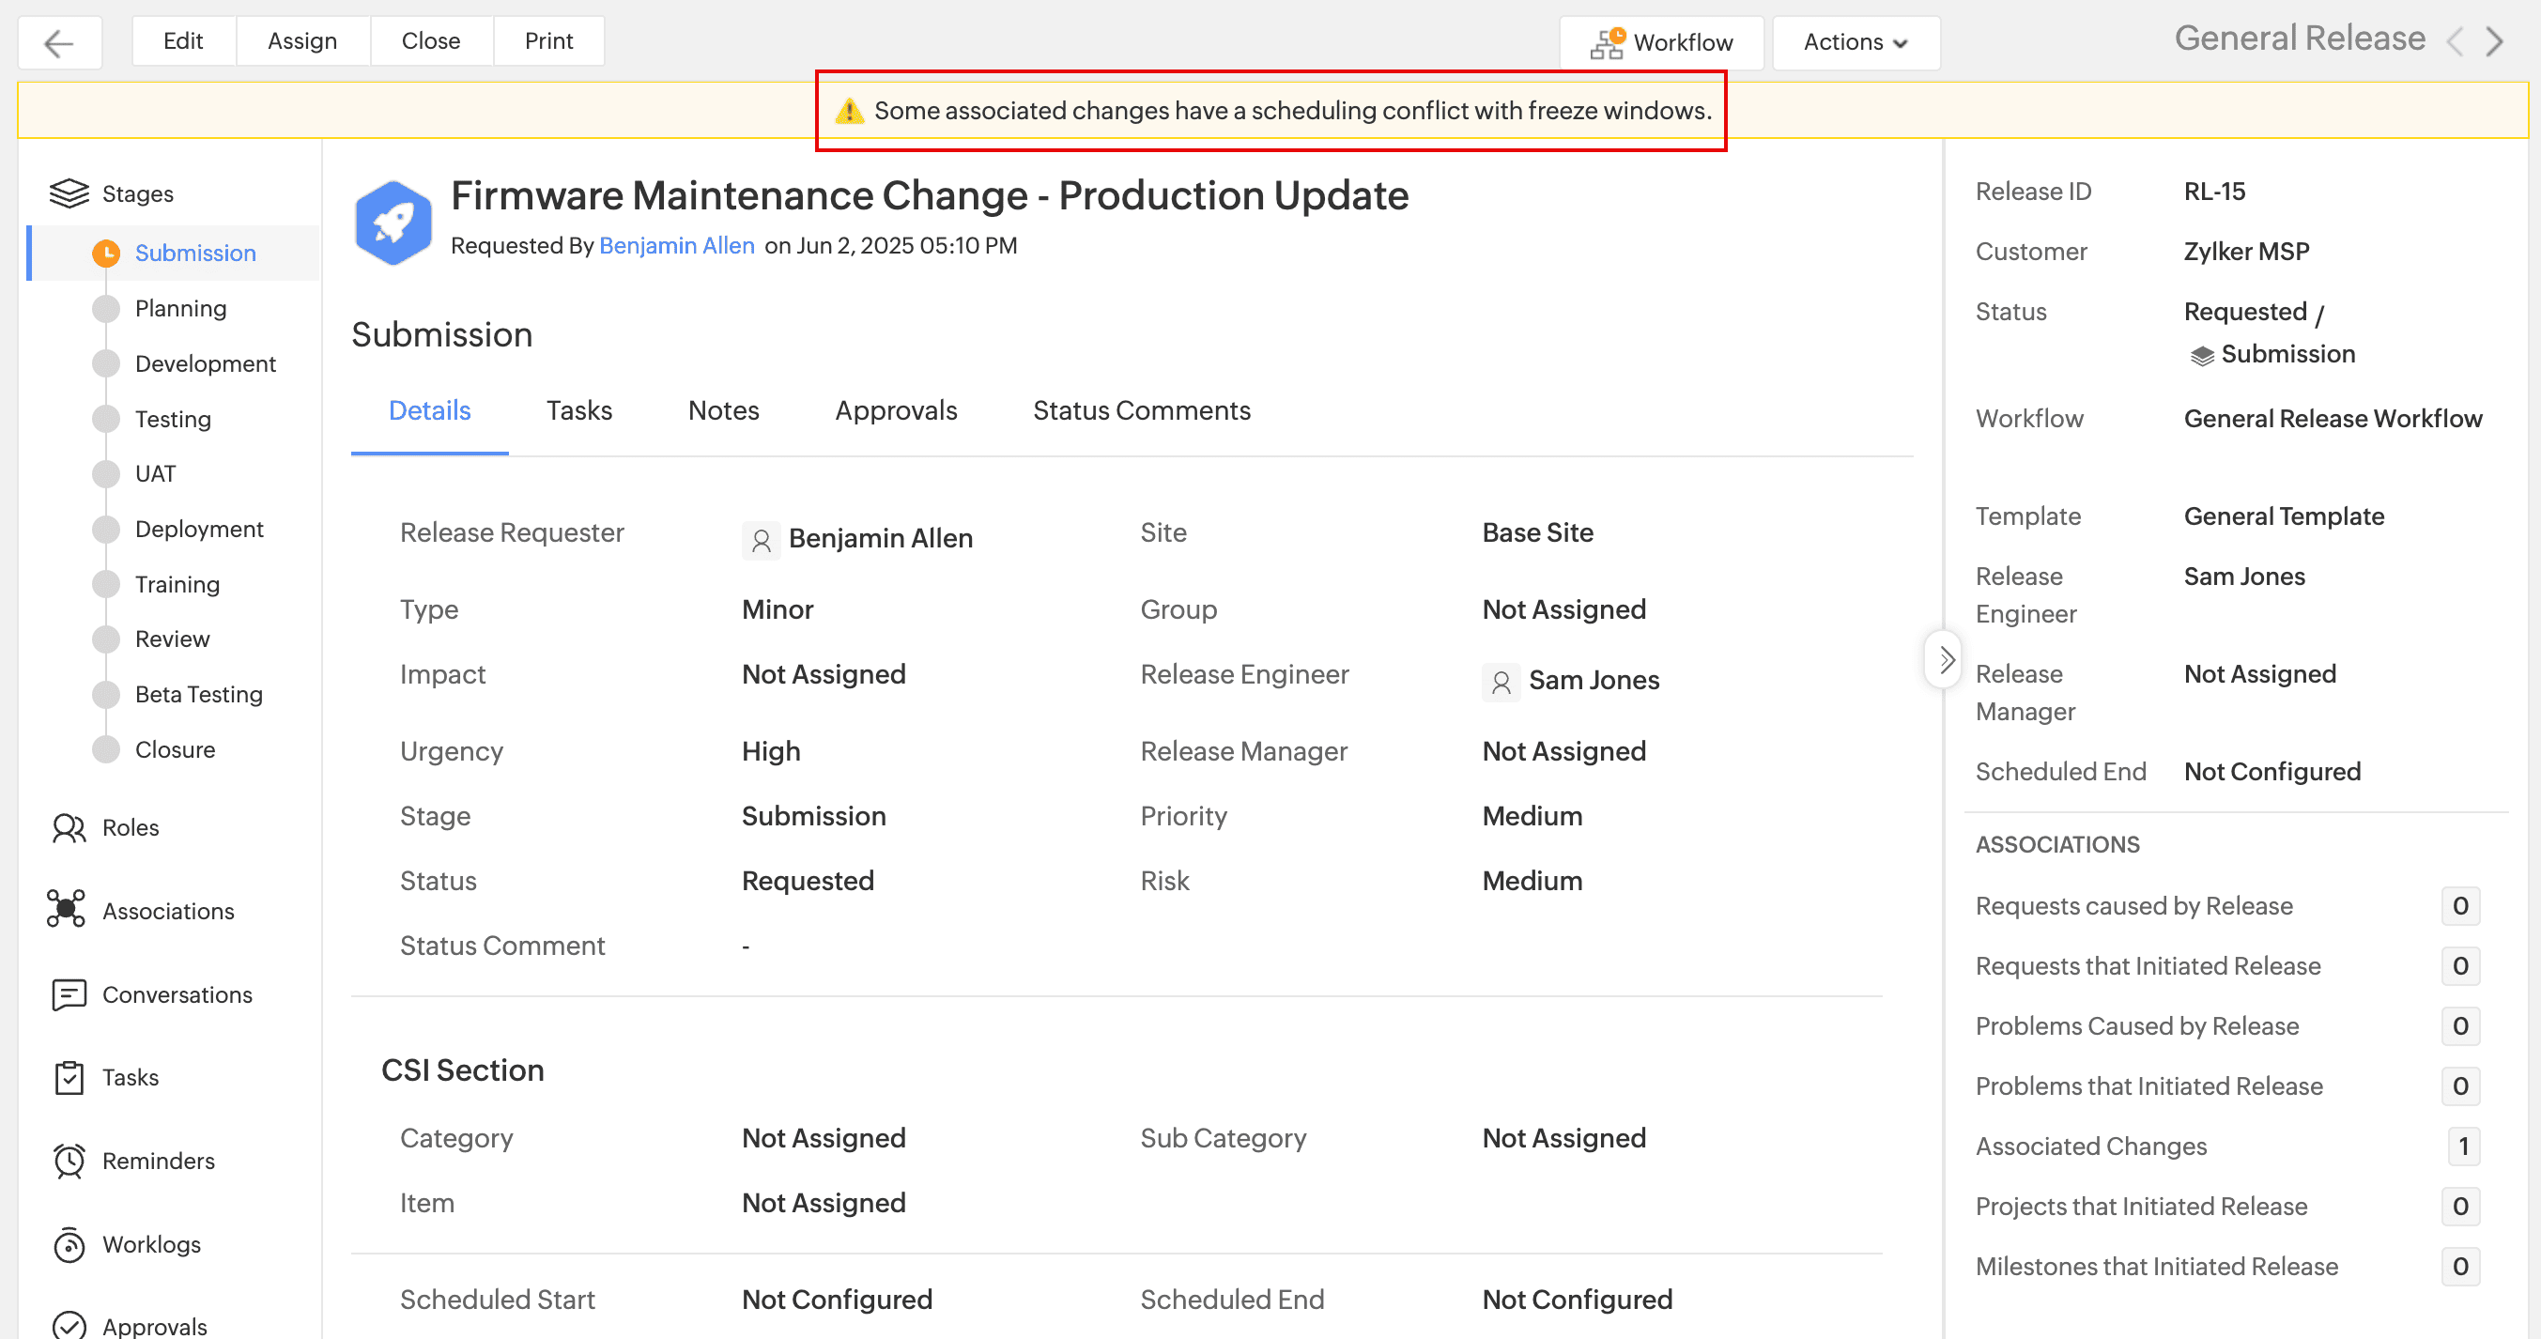2541x1339 pixels.
Task: Open the Workflow diagram icon button
Action: click(x=1606, y=42)
